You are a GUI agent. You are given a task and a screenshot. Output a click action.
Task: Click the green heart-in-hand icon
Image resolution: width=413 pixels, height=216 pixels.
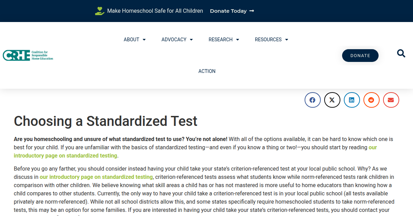99,11
